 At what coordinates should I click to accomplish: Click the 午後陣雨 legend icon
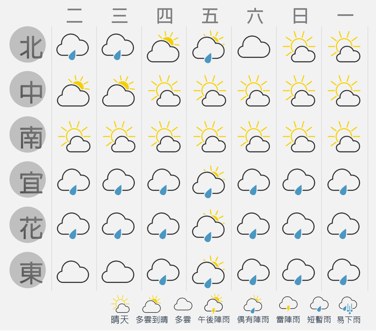(x=214, y=304)
